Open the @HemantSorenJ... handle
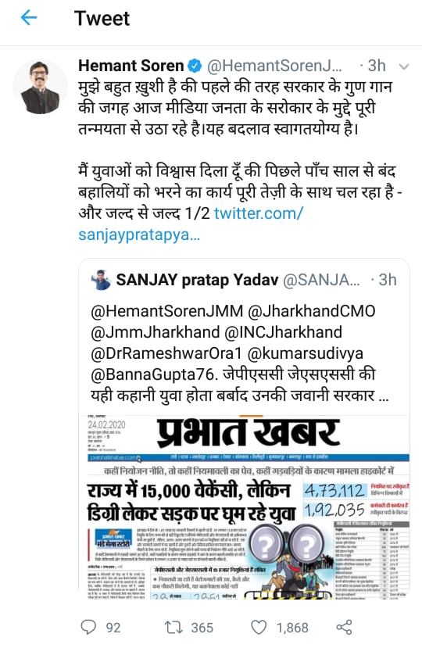The image size is (422, 648). click(x=274, y=66)
